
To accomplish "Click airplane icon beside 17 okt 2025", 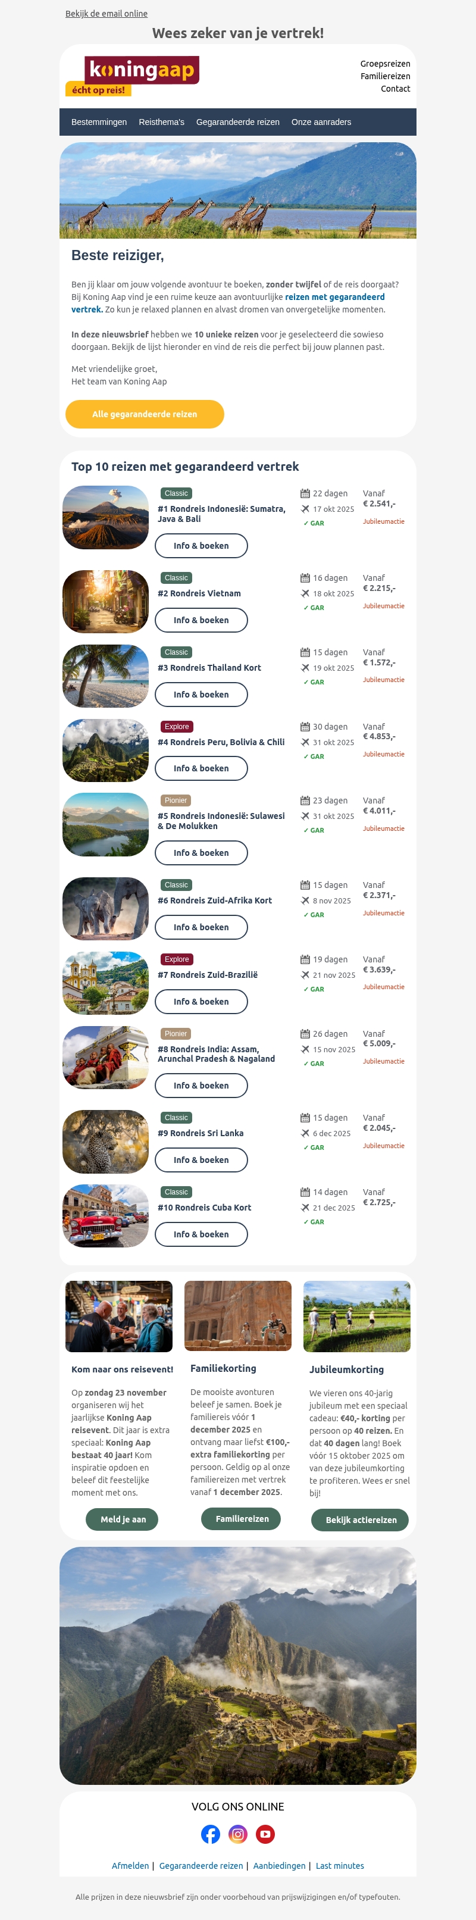I will point(305,509).
